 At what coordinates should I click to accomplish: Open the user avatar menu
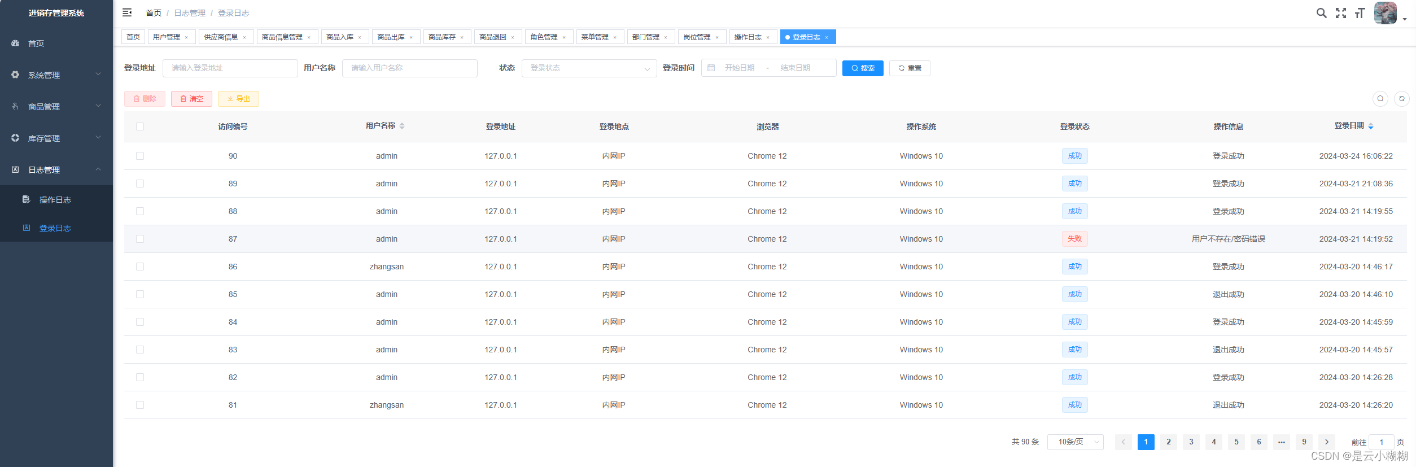point(1385,13)
